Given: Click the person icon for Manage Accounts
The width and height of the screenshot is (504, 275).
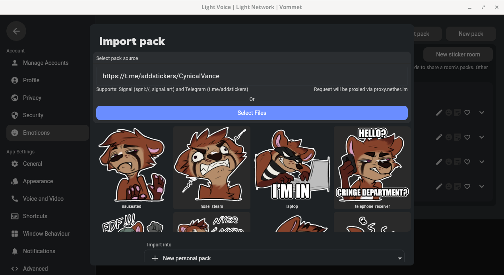Looking at the screenshot, I should coord(15,63).
